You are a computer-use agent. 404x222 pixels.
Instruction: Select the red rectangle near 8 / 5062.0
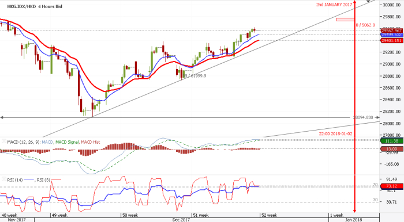click(345, 20)
